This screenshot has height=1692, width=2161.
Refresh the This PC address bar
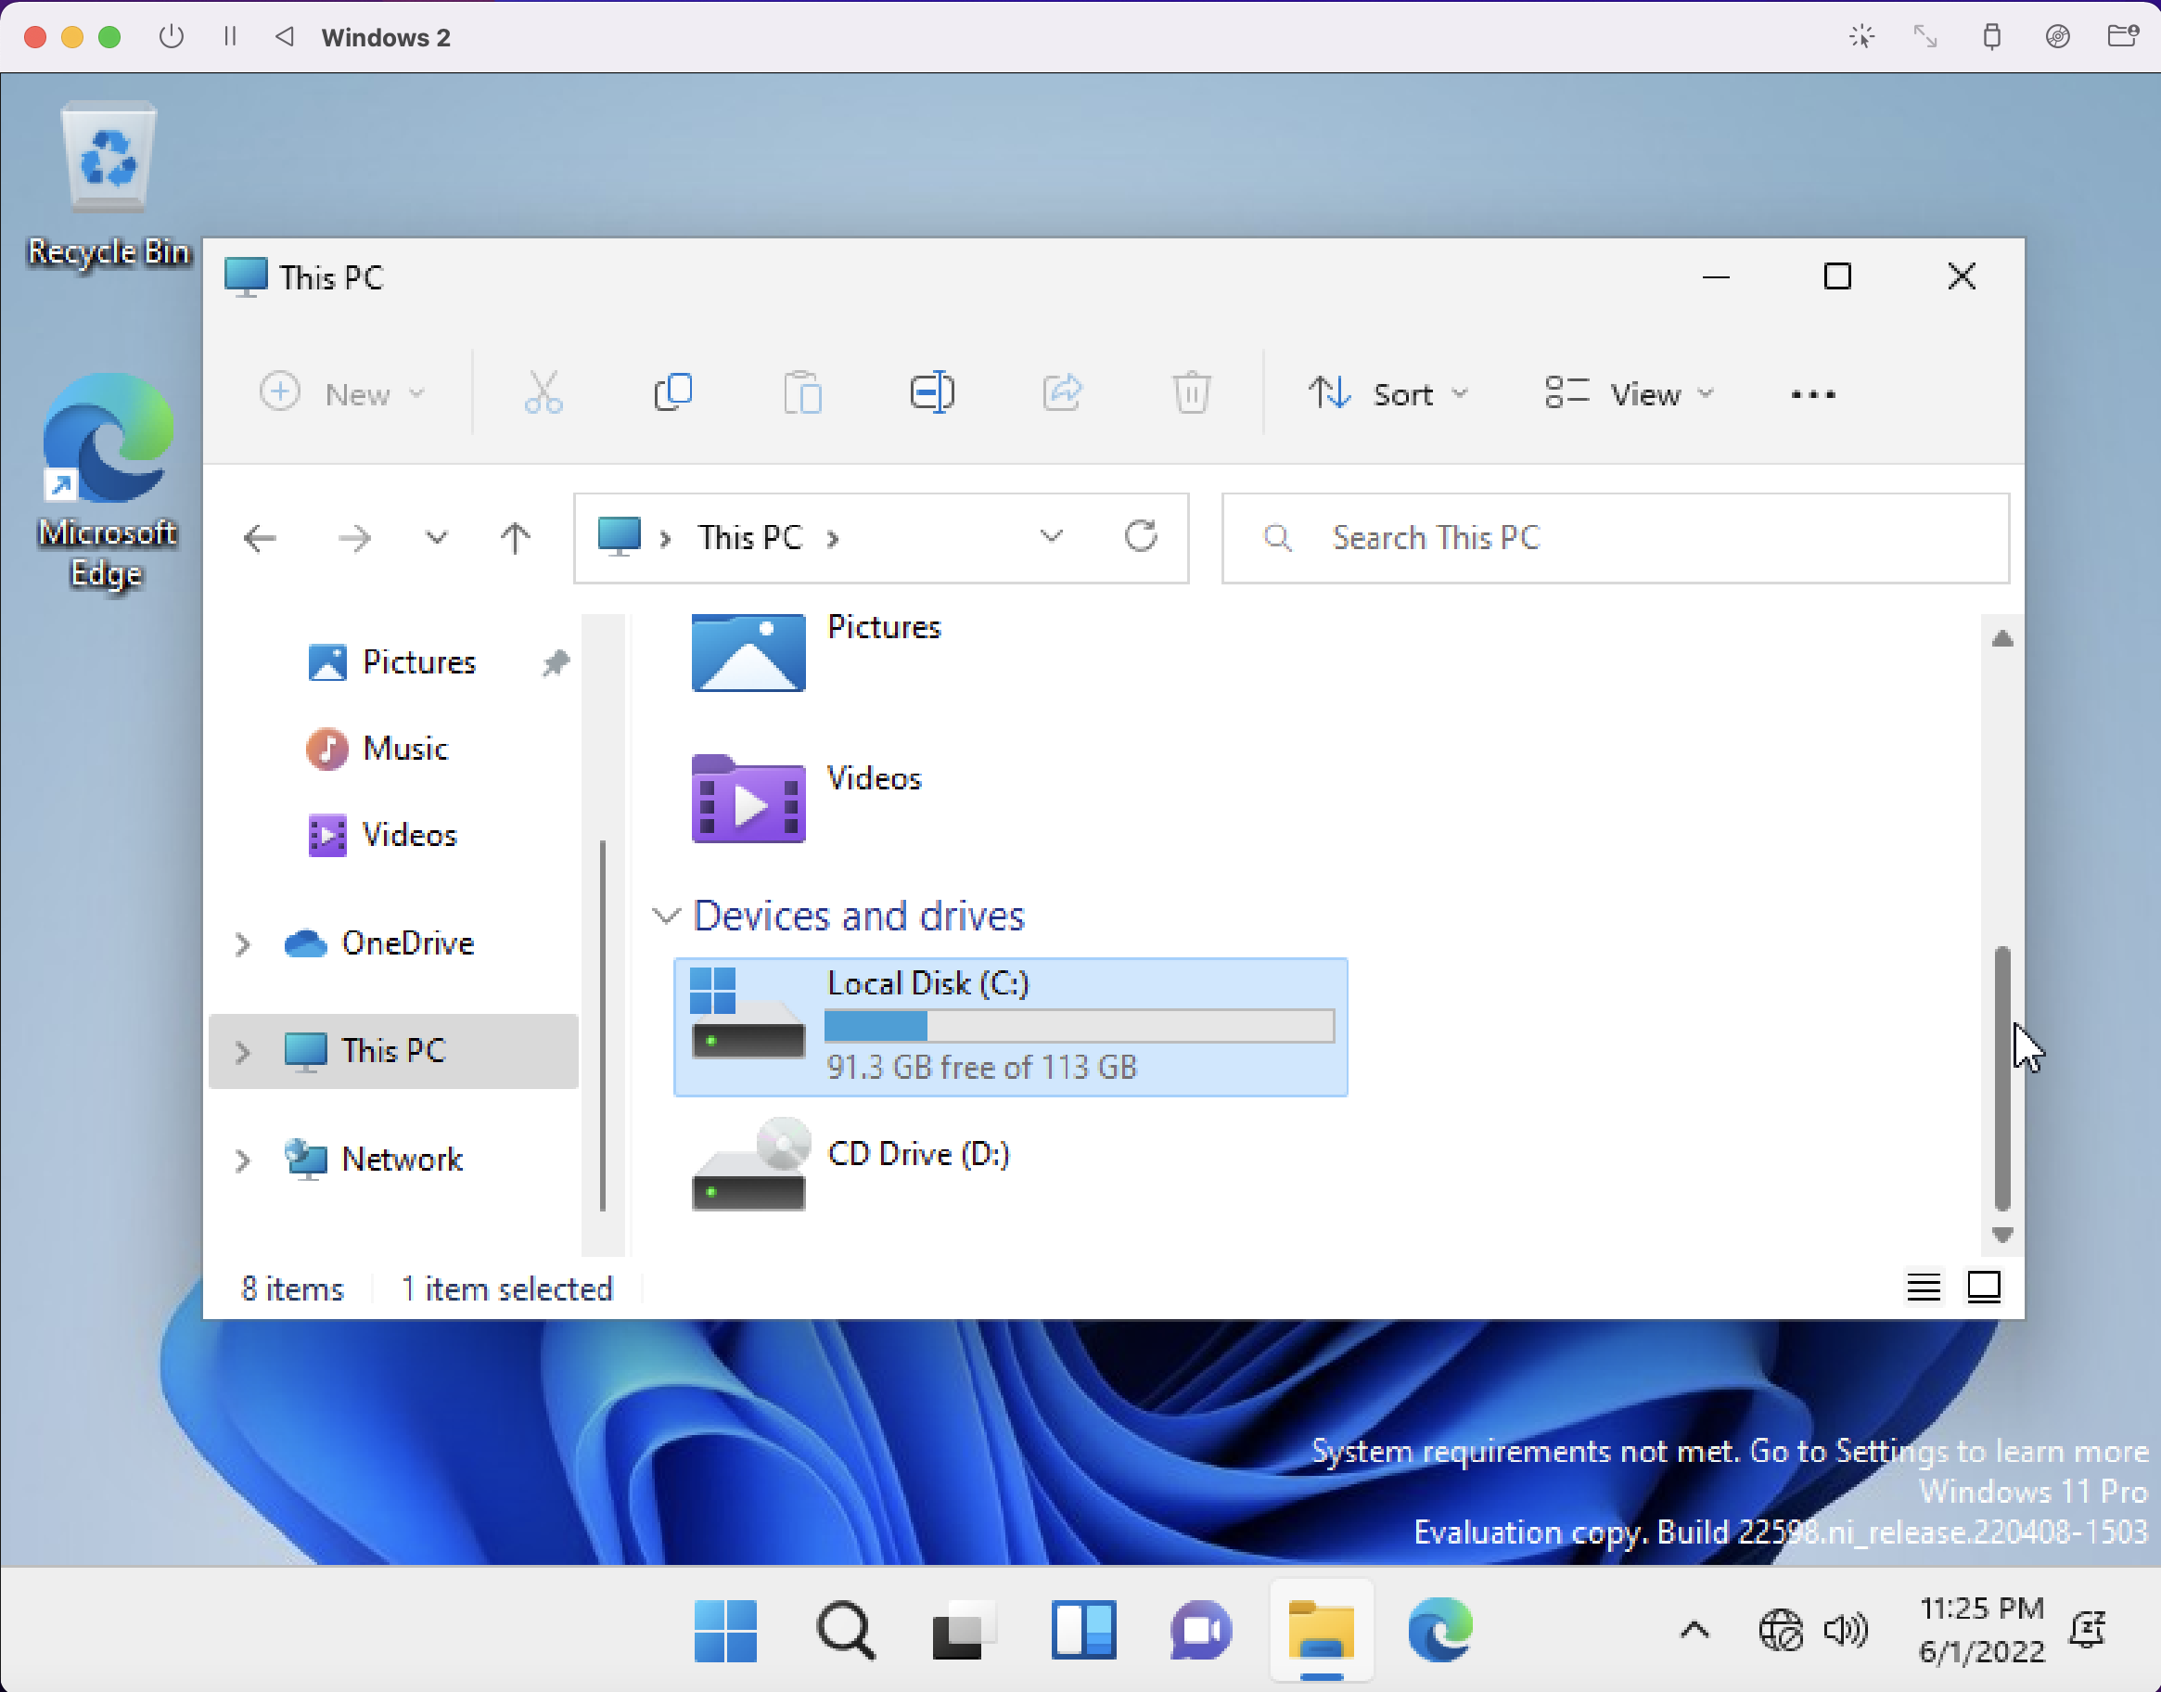[1141, 537]
